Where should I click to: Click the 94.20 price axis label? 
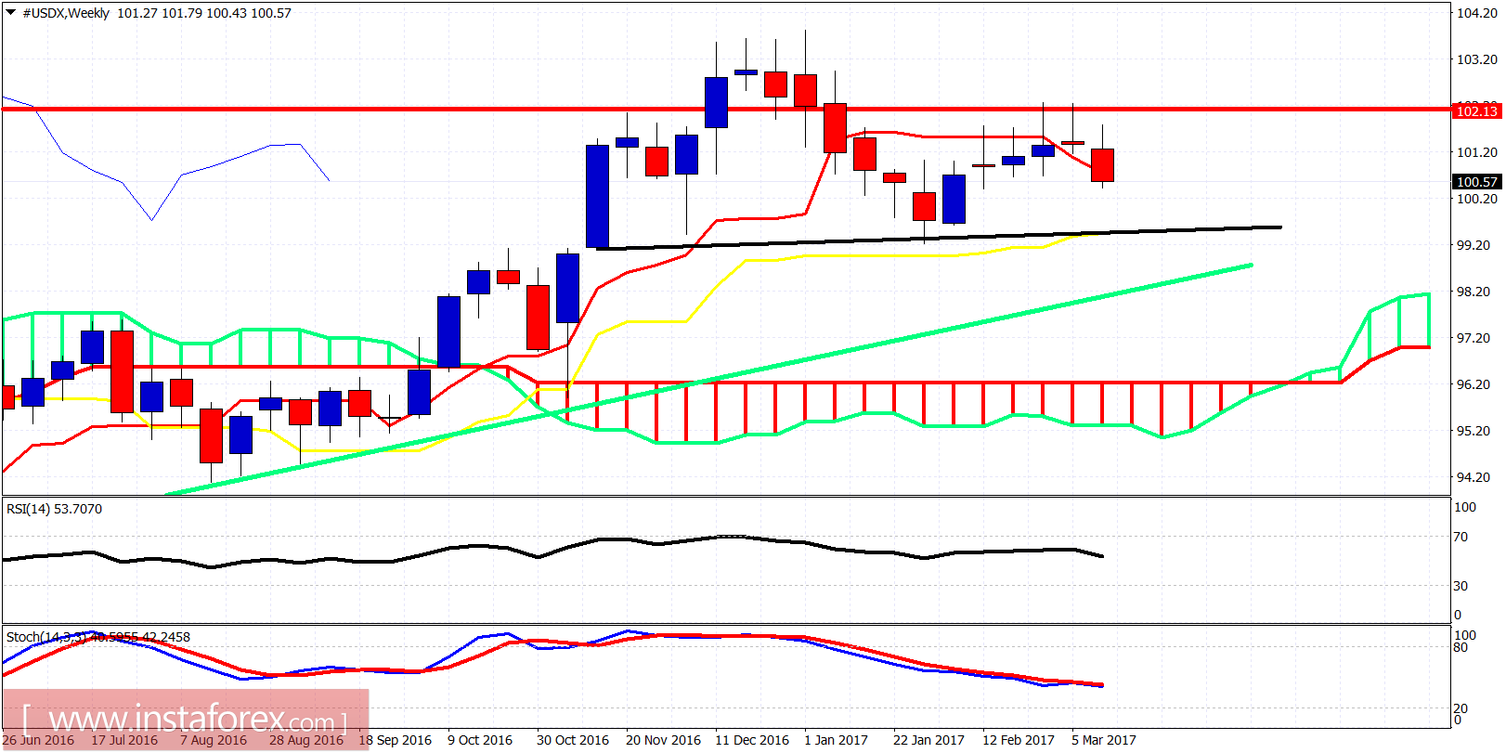pos(1476,477)
